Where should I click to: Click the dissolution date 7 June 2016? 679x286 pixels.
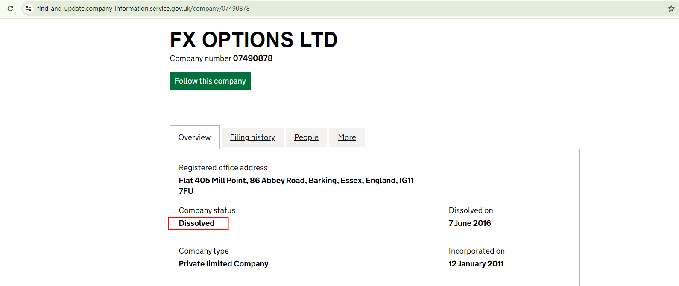(470, 223)
